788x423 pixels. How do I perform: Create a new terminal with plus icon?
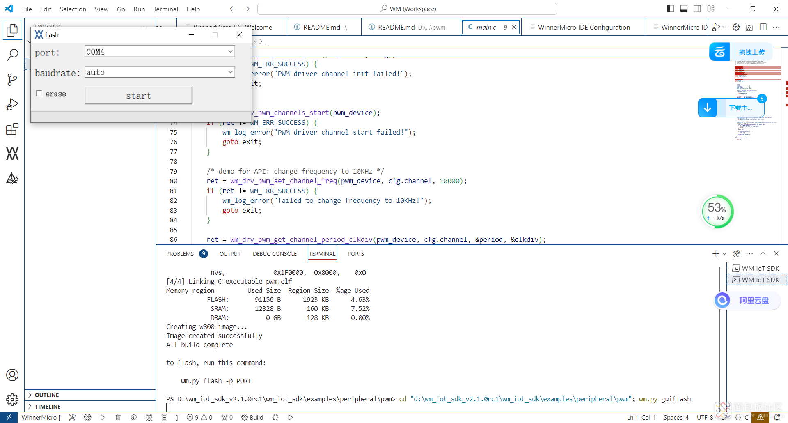(716, 254)
